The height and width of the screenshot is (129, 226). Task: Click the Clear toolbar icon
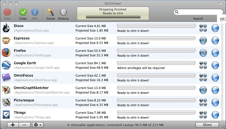click(23, 13)
